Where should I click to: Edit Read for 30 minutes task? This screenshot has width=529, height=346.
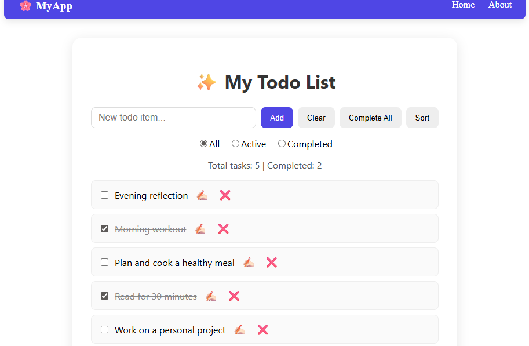coord(211,296)
